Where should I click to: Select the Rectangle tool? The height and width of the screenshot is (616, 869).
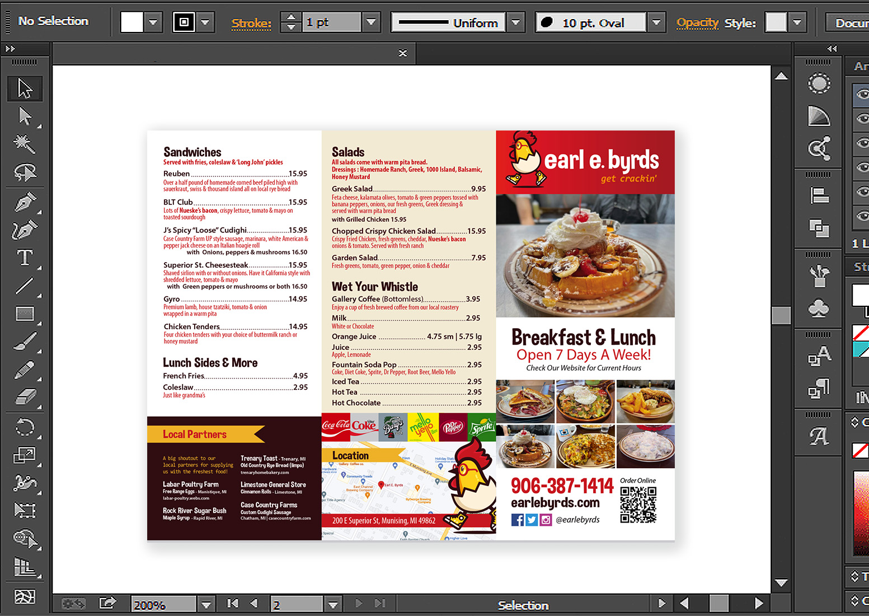pyautogui.click(x=25, y=314)
